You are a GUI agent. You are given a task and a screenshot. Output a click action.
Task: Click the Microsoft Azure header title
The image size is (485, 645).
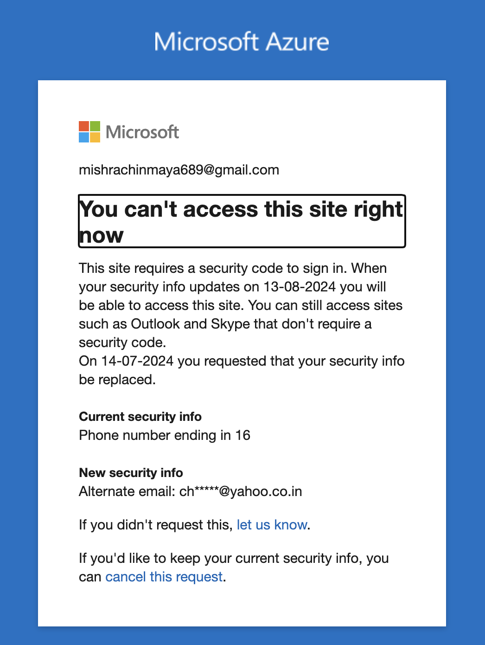click(242, 42)
